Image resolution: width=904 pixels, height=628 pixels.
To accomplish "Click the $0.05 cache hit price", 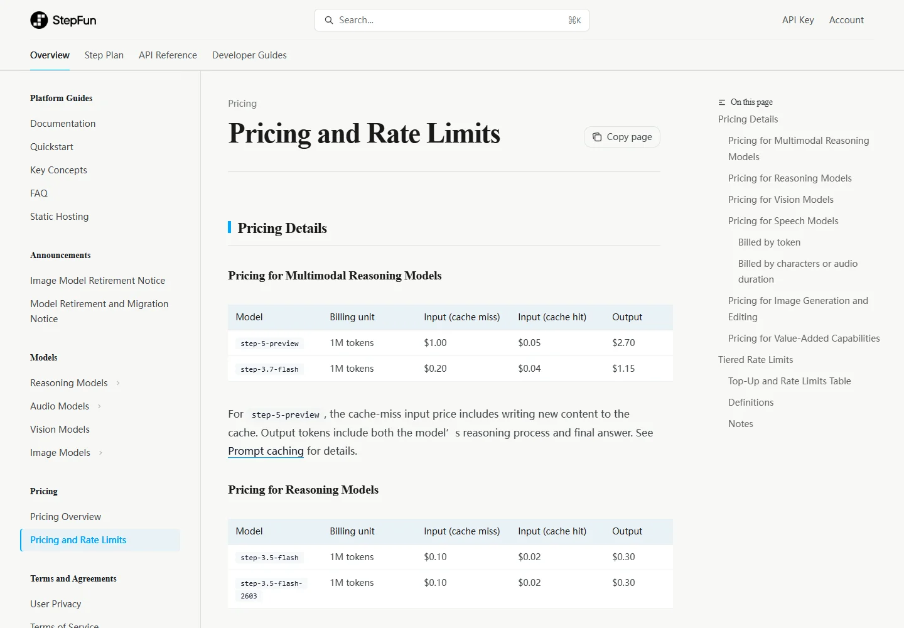I will pos(529,343).
